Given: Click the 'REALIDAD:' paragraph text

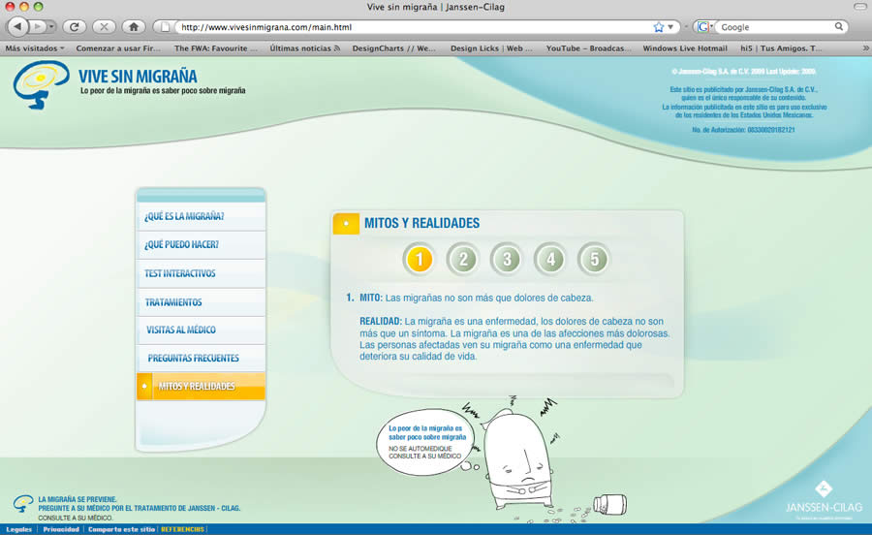Looking at the screenshot, I should click(514, 338).
